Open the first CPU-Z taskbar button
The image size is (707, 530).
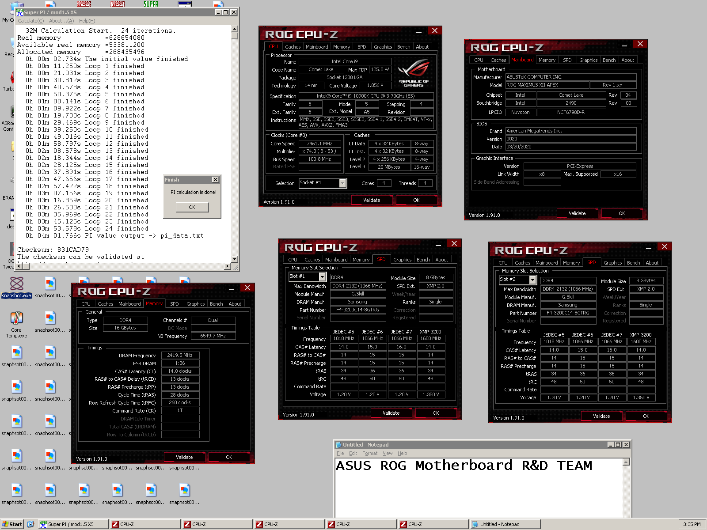[x=145, y=524]
